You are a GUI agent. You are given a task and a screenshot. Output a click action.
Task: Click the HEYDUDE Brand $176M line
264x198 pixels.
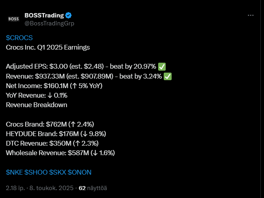pyautogui.click(x=56, y=134)
